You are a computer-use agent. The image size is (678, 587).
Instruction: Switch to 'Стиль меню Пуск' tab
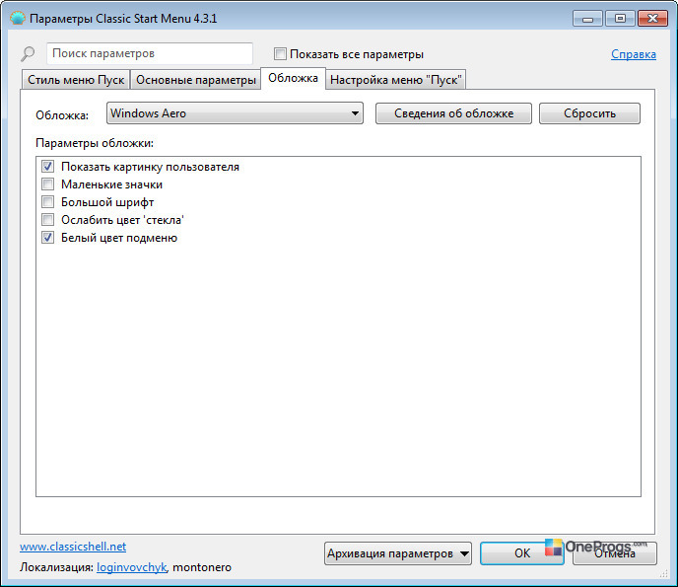pos(76,80)
